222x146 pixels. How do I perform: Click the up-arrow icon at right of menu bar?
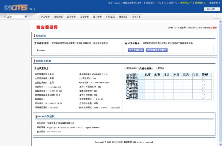217,16
